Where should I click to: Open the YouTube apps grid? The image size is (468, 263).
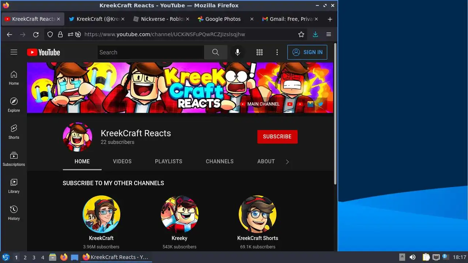(260, 52)
